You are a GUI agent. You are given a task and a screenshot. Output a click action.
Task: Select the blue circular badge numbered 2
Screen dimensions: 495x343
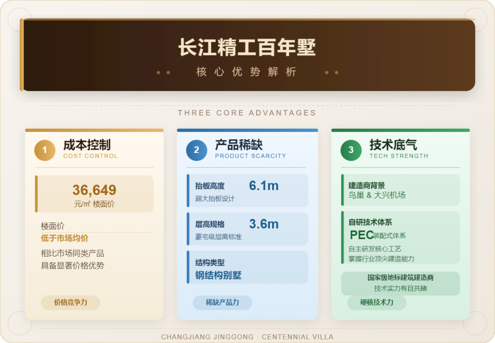(196, 150)
